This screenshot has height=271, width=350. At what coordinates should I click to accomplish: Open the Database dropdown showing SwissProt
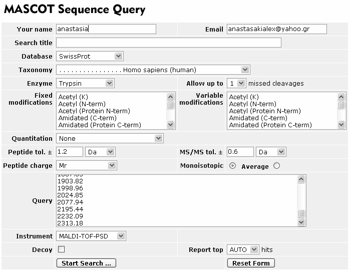click(90, 56)
